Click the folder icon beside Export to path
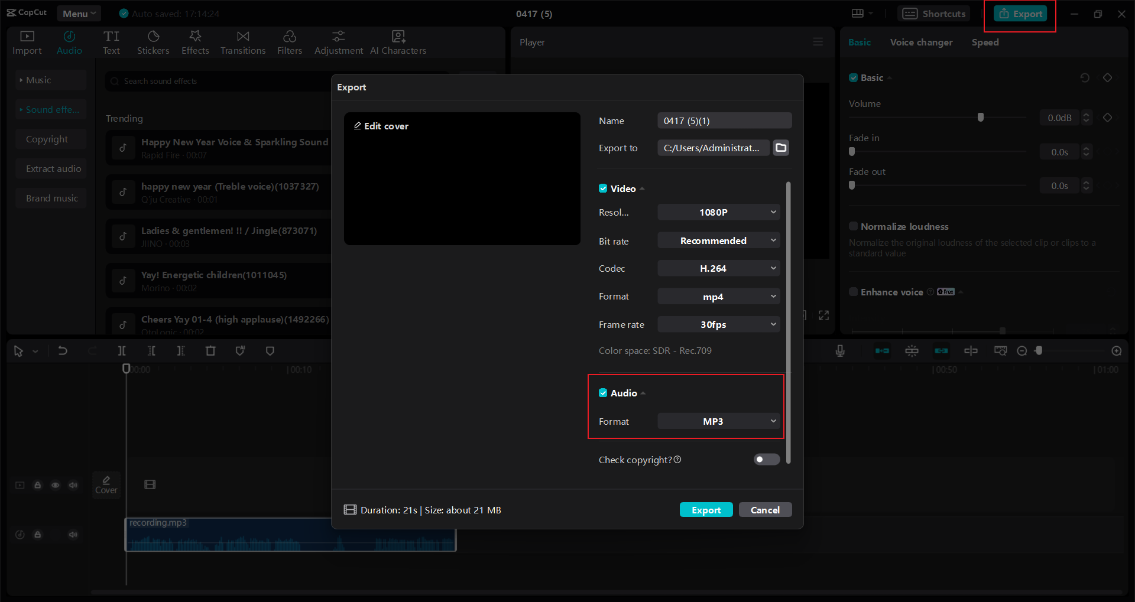 (x=781, y=148)
